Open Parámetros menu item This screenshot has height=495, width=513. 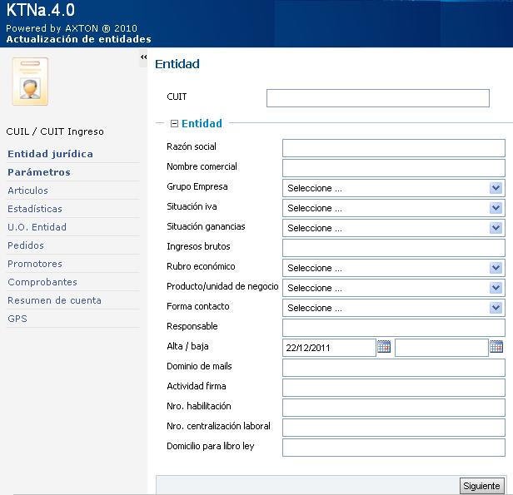click(x=39, y=172)
